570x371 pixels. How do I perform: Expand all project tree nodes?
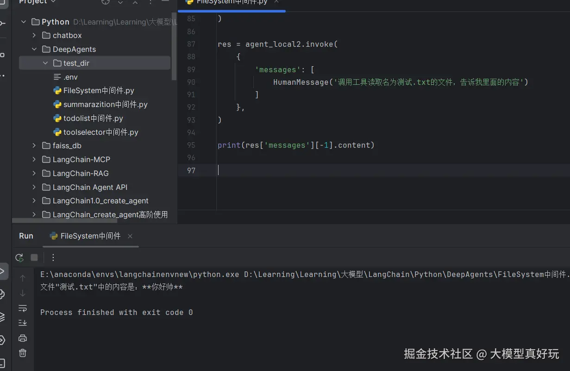[120, 2]
